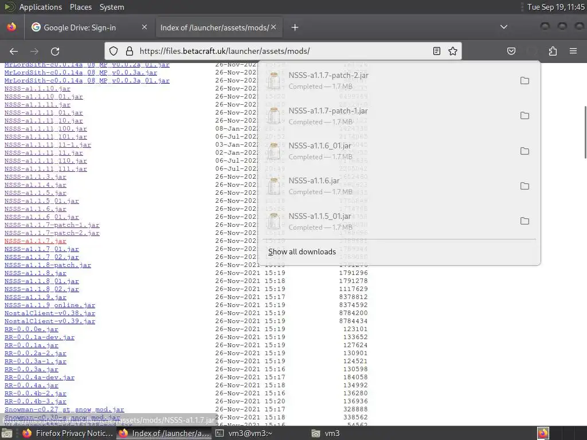
Task: Show NSSS-a1.1.6.jar download in folder
Action: pyautogui.click(x=525, y=186)
